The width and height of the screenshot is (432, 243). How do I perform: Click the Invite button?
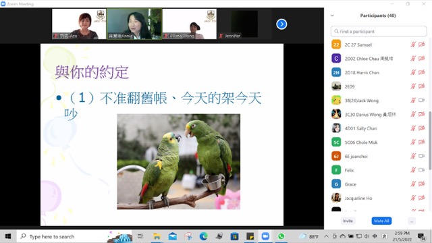click(348, 221)
